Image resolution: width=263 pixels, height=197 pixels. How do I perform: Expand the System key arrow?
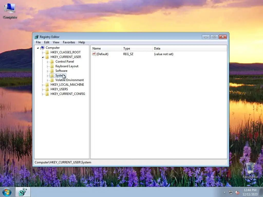click(48, 76)
